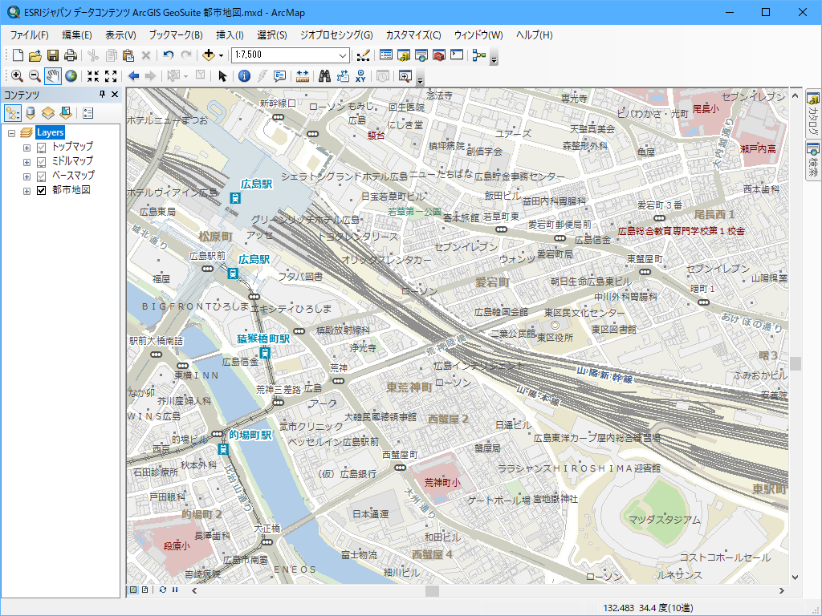This screenshot has height=616, width=822.
Task: List layers by drawing order
Action: [x=13, y=112]
